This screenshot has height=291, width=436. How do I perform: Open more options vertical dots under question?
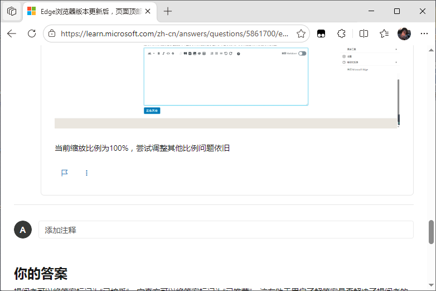(86, 173)
